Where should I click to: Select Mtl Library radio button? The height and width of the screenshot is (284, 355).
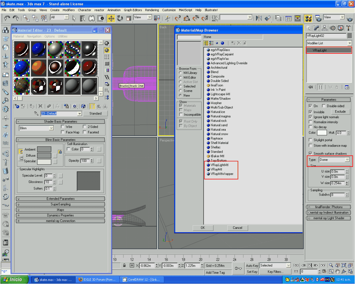tap(180, 73)
